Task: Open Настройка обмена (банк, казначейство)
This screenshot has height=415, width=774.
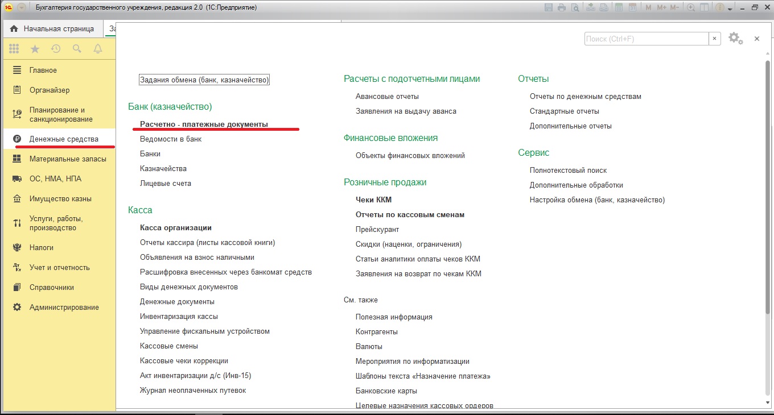Action: point(597,200)
